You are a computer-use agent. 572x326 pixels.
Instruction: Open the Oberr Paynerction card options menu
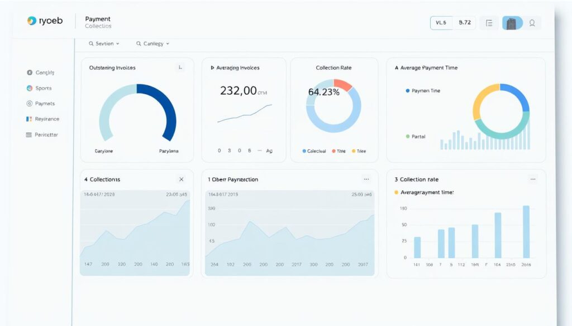366,179
